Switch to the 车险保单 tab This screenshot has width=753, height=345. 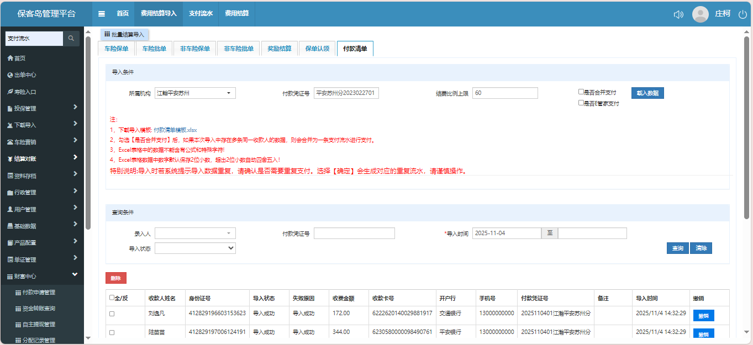coord(116,49)
